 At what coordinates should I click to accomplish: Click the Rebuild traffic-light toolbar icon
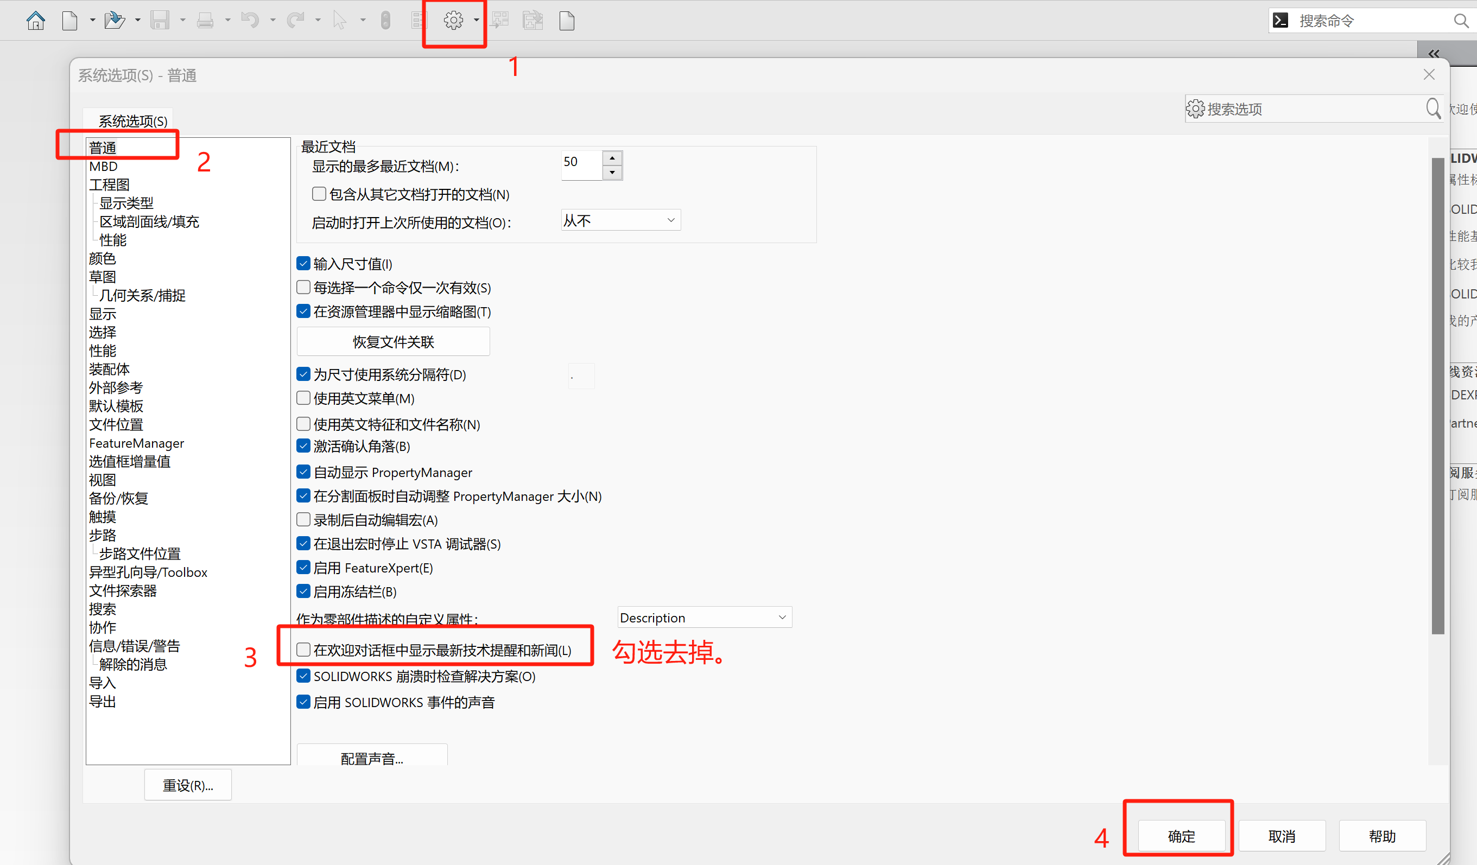385,20
